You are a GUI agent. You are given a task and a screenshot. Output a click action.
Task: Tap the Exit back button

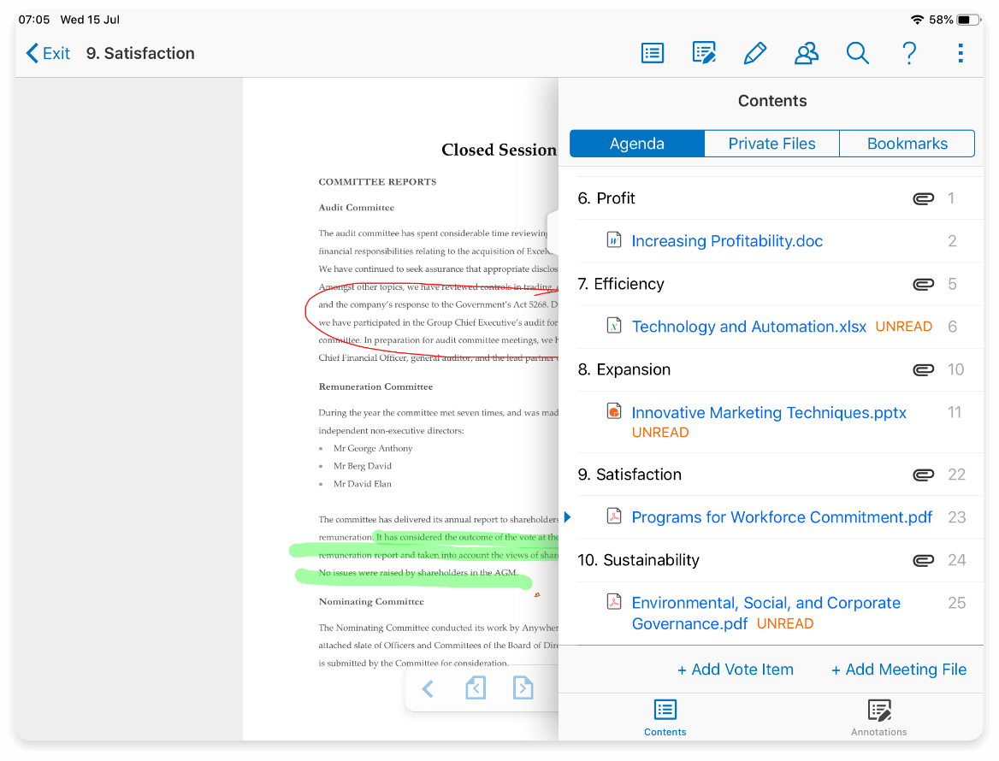48,54
